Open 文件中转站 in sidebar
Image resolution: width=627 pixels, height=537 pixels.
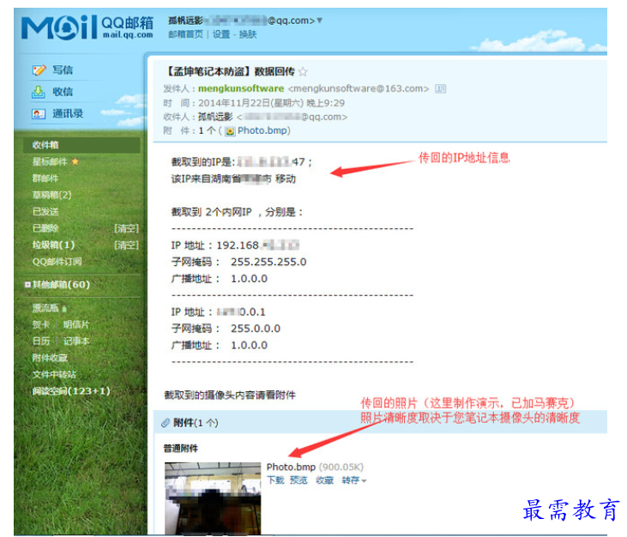54,375
